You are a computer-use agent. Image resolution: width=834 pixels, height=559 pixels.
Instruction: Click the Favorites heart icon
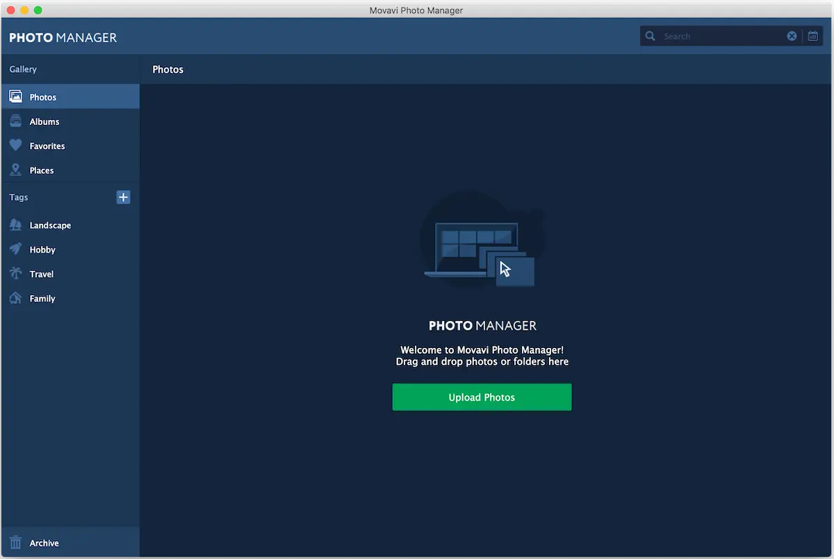click(15, 146)
